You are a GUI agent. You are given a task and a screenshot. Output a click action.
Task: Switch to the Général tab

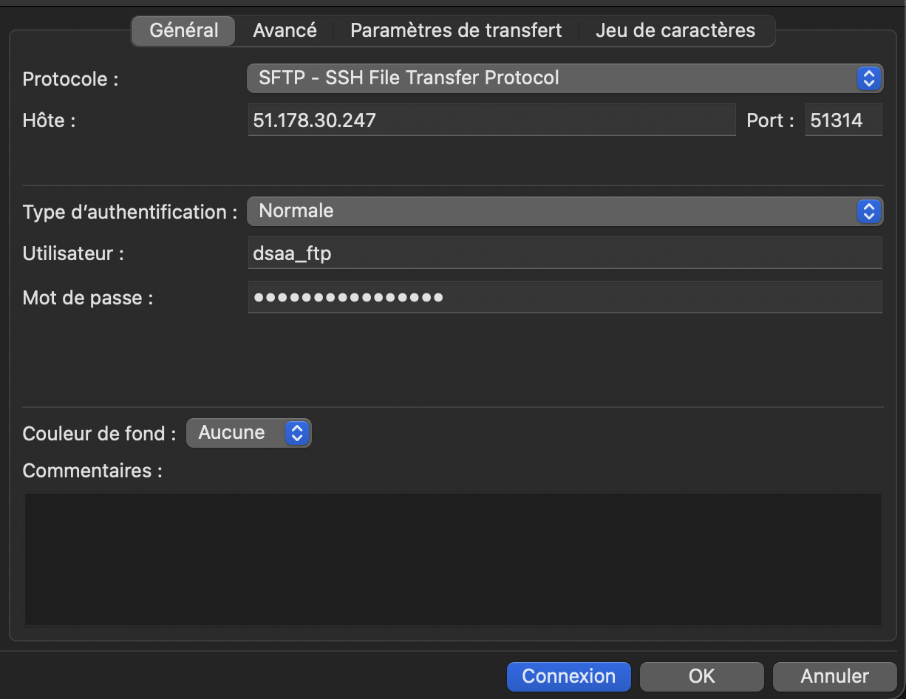(x=184, y=31)
